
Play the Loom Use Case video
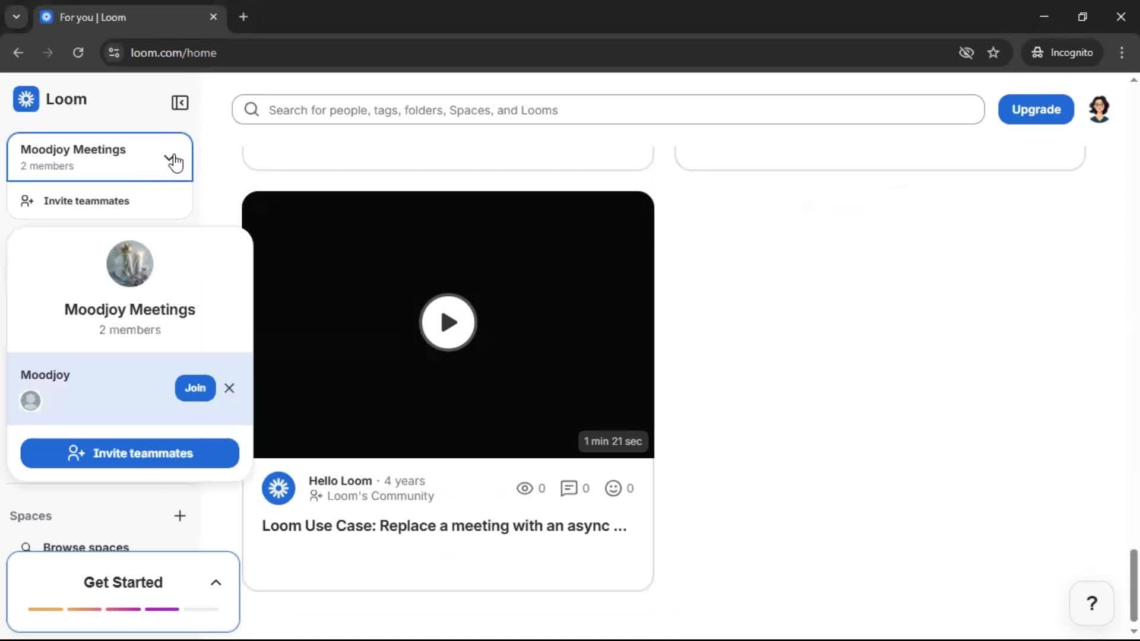coord(448,322)
